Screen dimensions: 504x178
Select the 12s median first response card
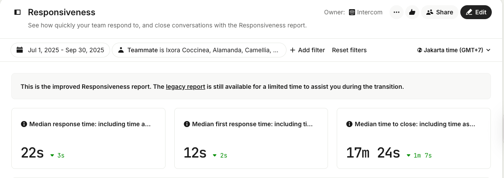pyautogui.click(x=251, y=138)
